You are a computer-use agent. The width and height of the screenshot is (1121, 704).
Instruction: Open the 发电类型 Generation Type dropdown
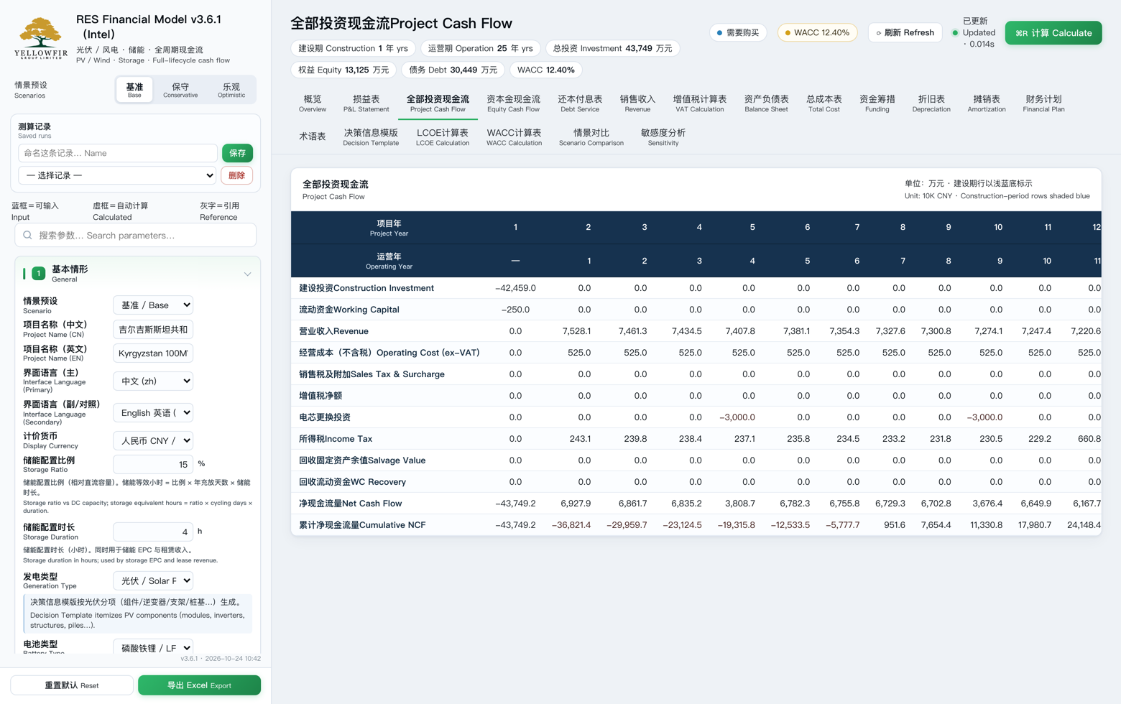pos(153,580)
